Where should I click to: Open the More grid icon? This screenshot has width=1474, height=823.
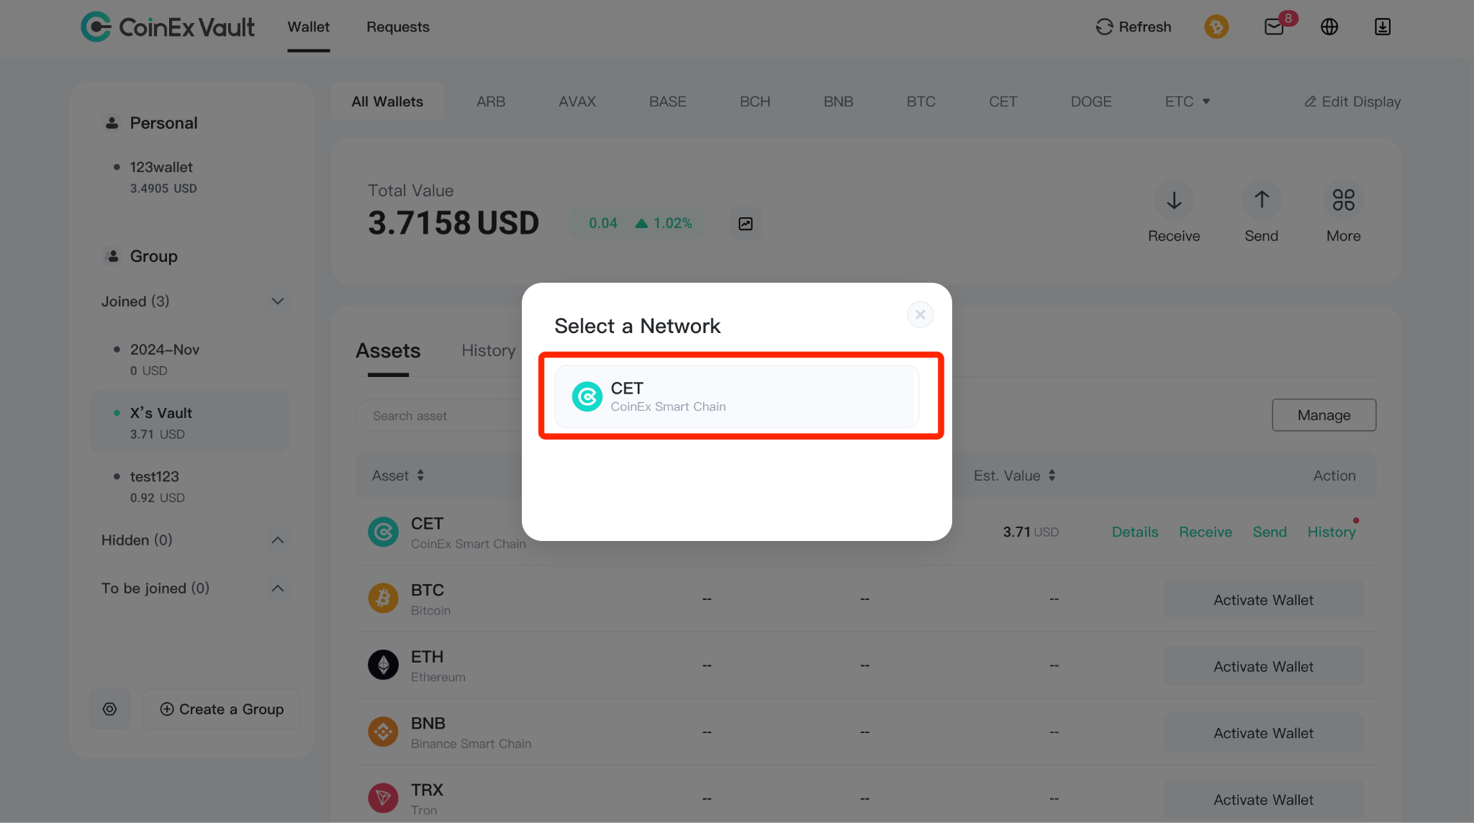tap(1344, 199)
